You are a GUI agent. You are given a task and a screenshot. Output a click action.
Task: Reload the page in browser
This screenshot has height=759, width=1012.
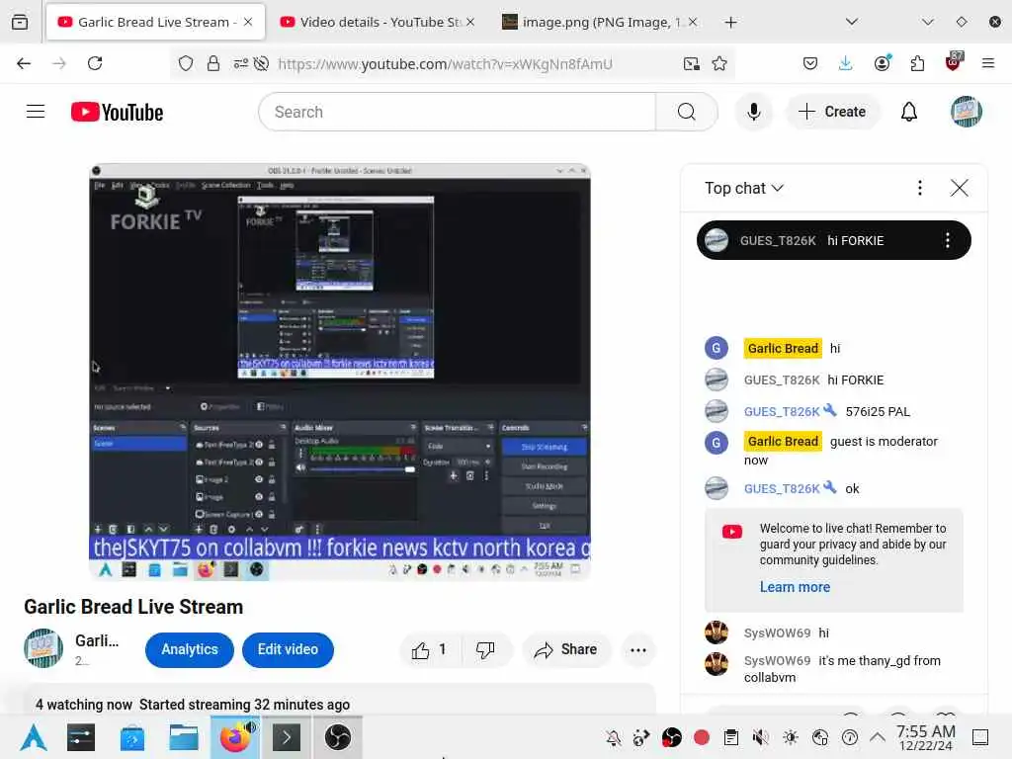pos(95,63)
